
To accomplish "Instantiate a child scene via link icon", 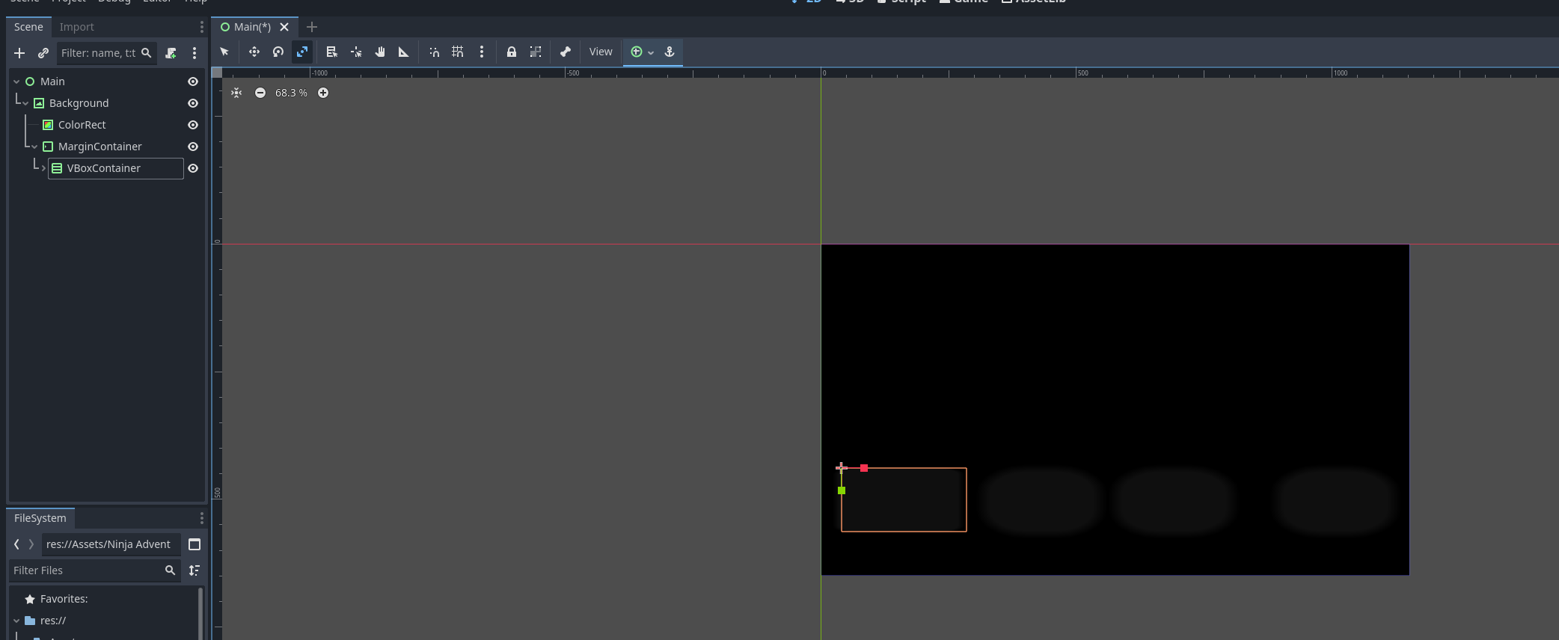I will point(43,53).
